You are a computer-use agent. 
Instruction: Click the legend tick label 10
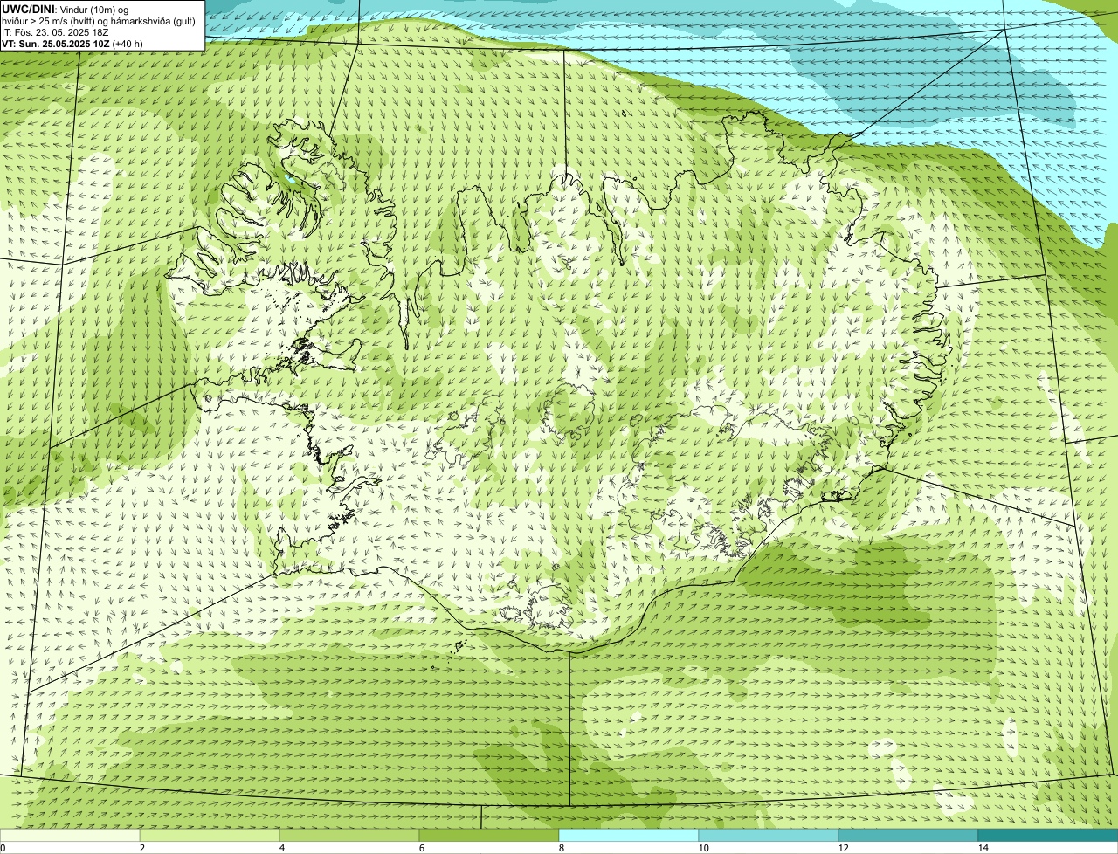[703, 848]
